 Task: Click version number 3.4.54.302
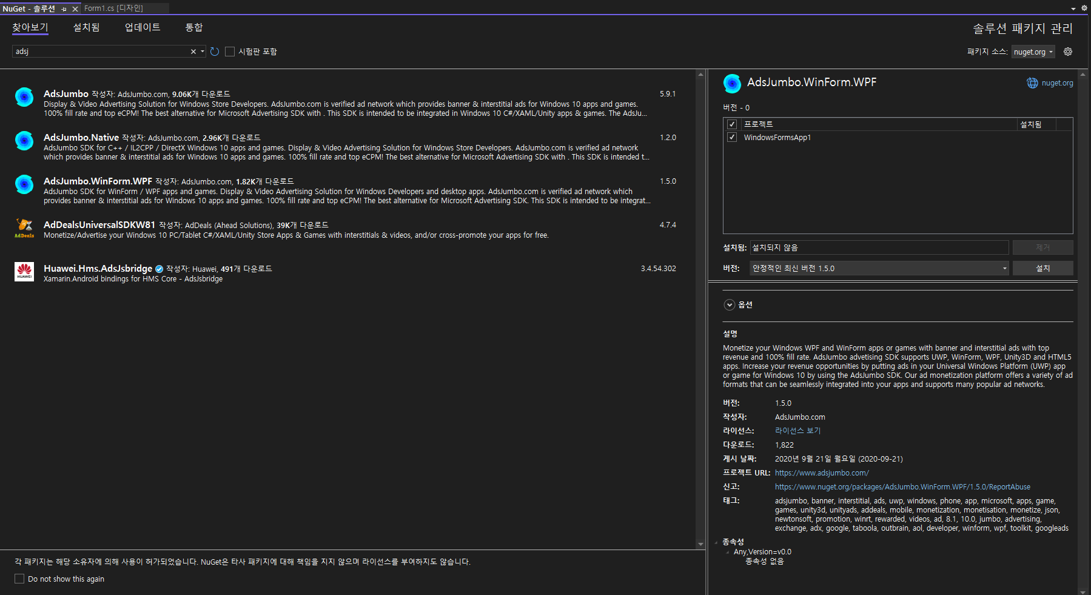tap(659, 269)
